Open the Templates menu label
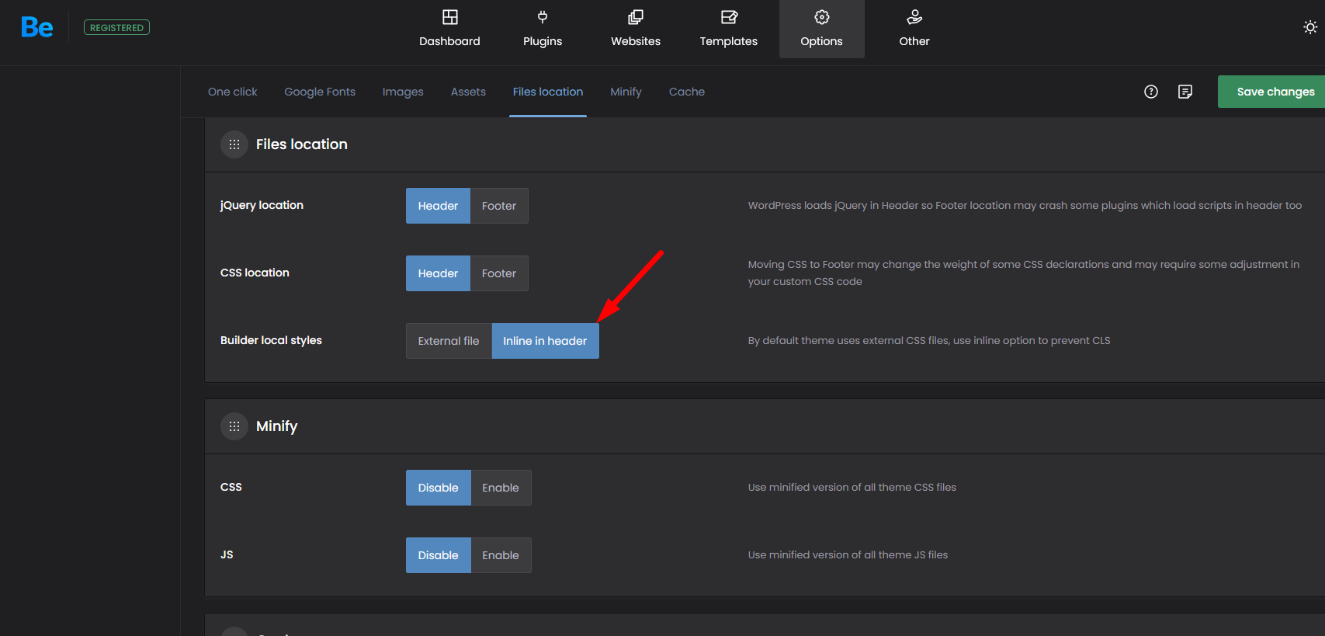 click(x=729, y=41)
